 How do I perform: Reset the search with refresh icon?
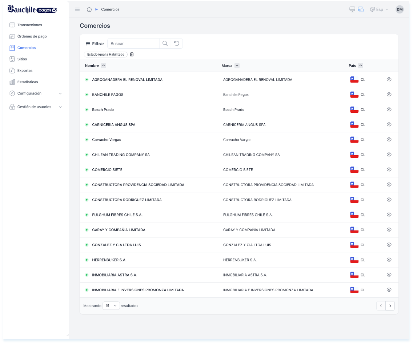point(177,44)
